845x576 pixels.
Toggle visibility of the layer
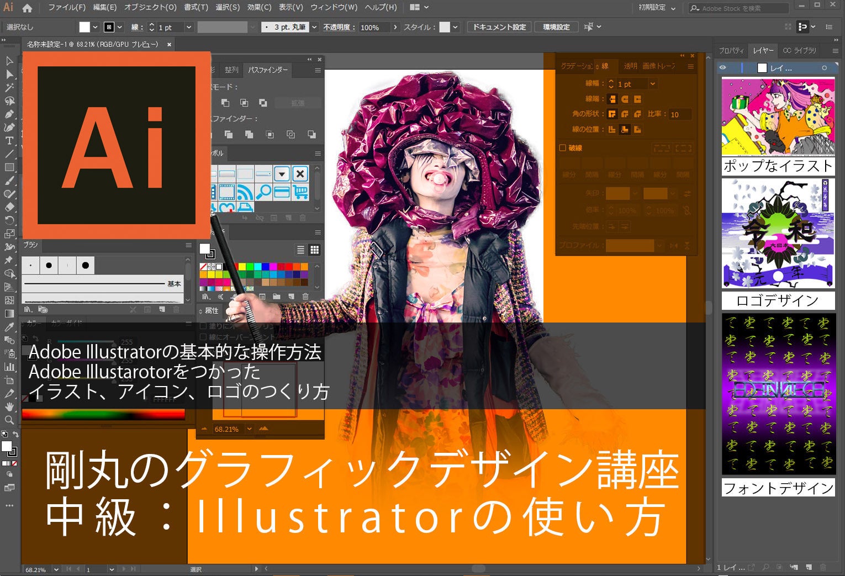tap(723, 68)
